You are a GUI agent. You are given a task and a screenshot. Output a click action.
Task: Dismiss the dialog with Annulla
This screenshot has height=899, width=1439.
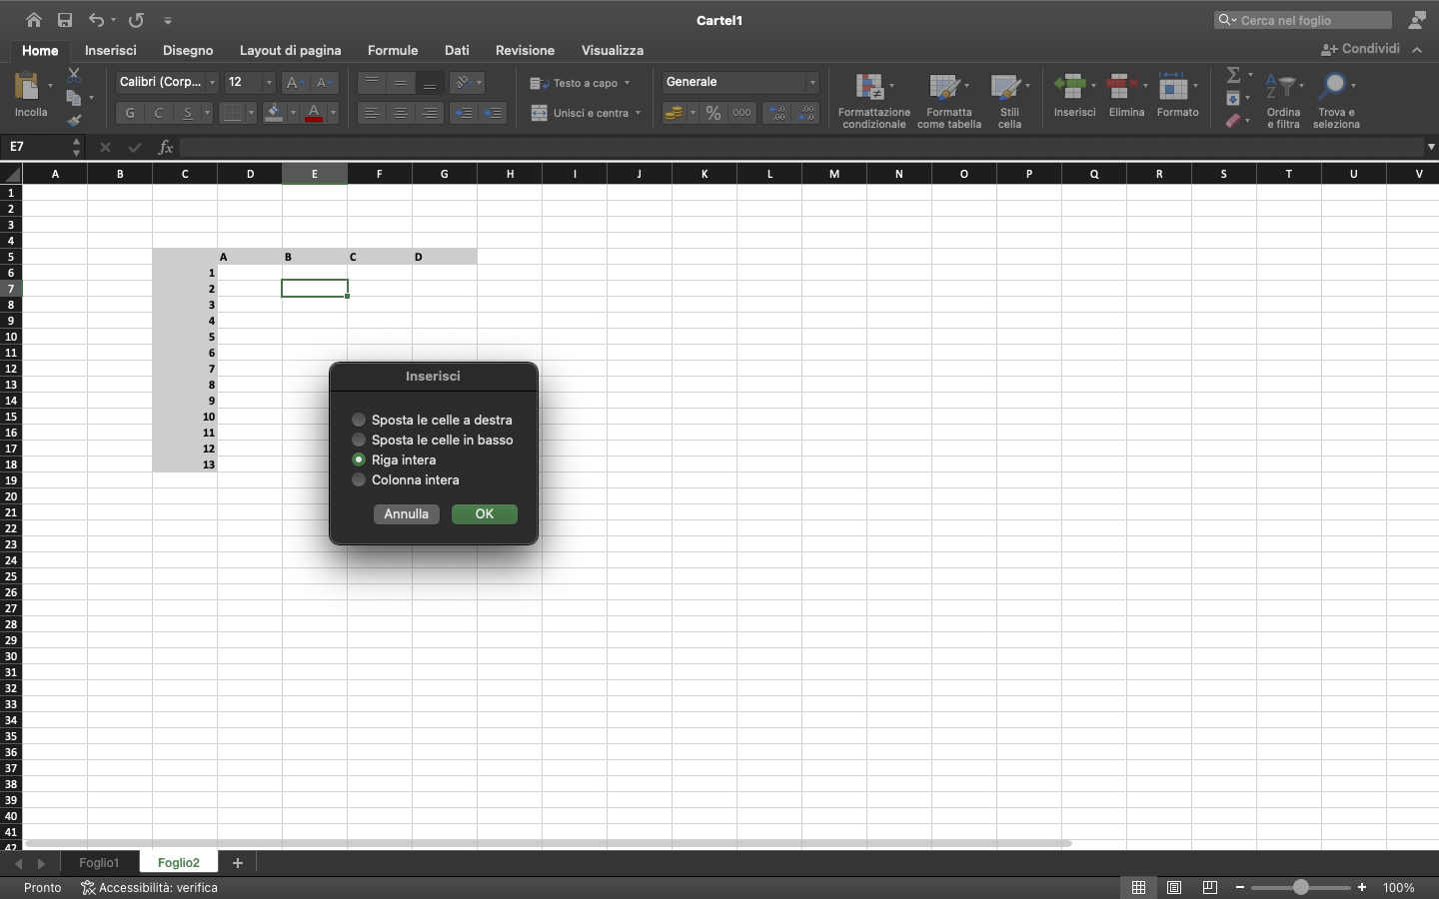(406, 513)
